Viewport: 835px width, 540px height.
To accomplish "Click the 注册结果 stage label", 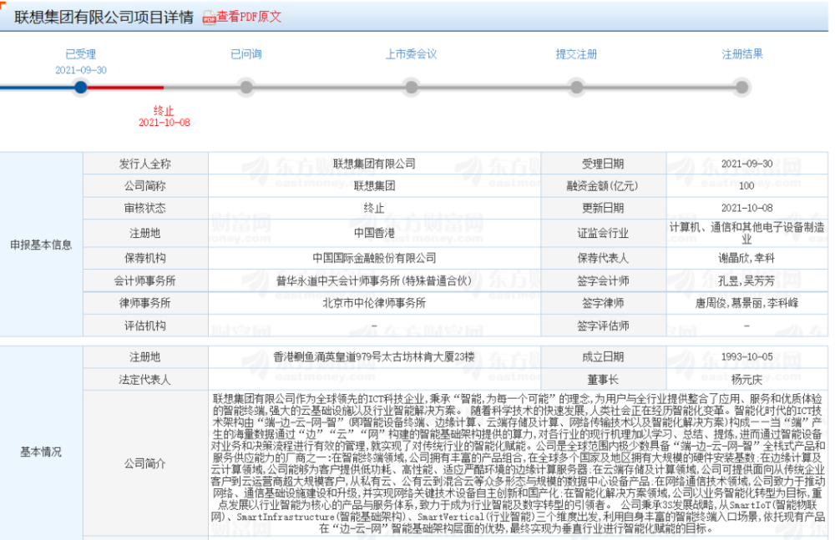I will pyautogui.click(x=741, y=53).
